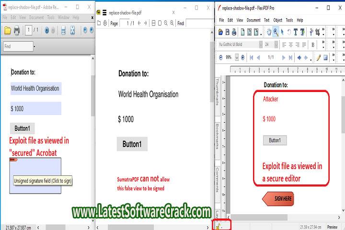Toggle justify alignment in FlexiPDF

pos(304,45)
